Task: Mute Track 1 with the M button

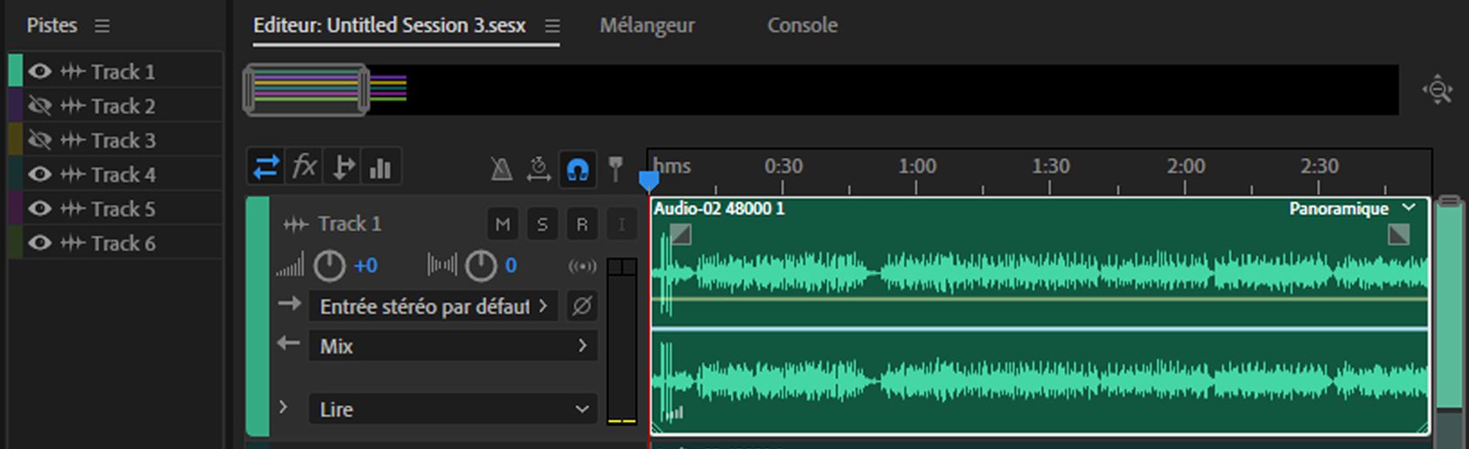Action: tap(502, 224)
